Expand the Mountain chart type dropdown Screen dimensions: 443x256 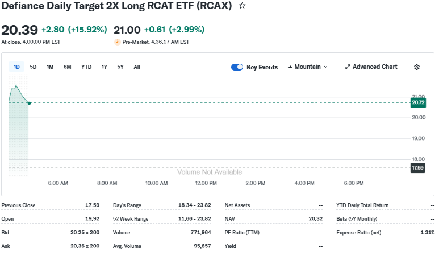308,67
